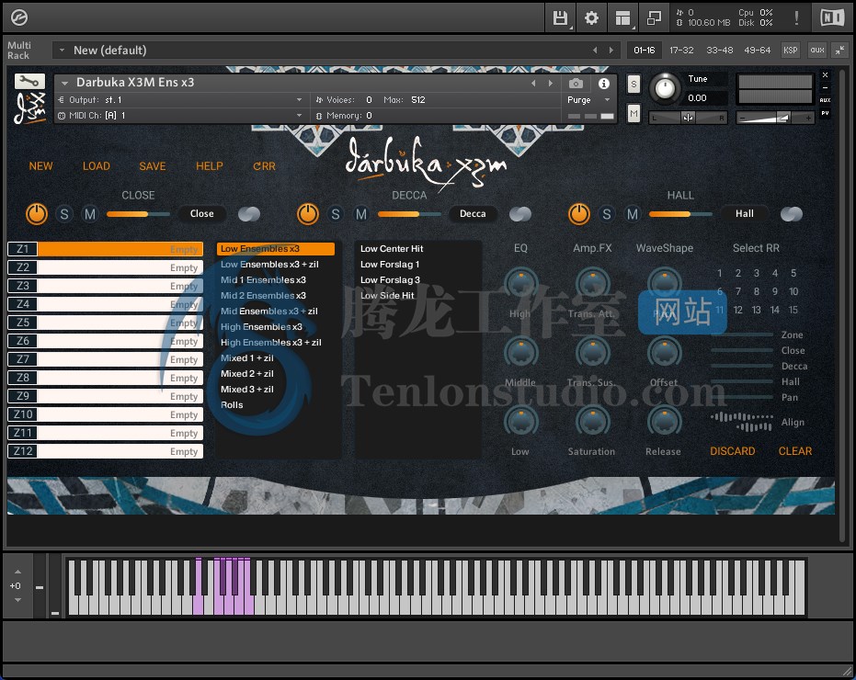Switch to rack page 17-32
This screenshot has width=856, height=680.
(x=681, y=51)
